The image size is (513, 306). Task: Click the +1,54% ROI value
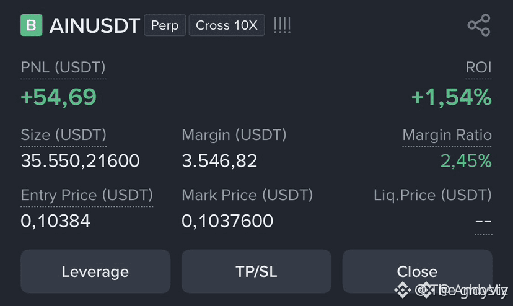452,97
